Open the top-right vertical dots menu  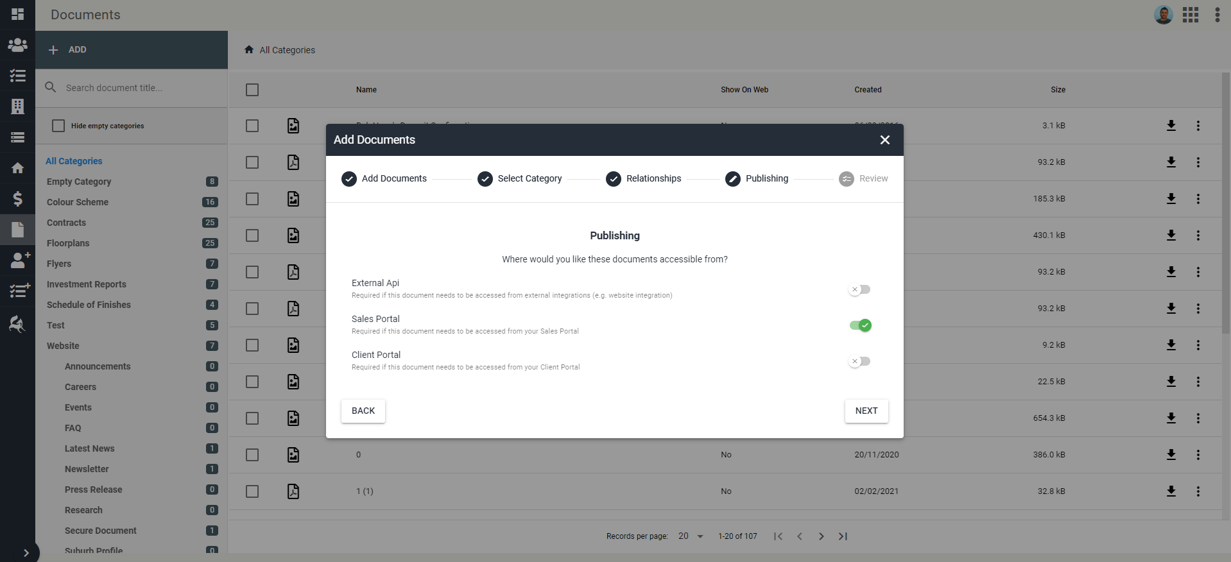(x=1217, y=15)
